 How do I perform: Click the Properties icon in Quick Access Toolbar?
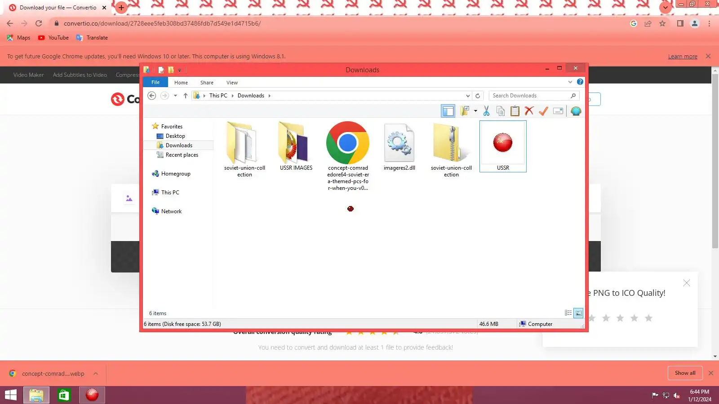click(x=161, y=70)
